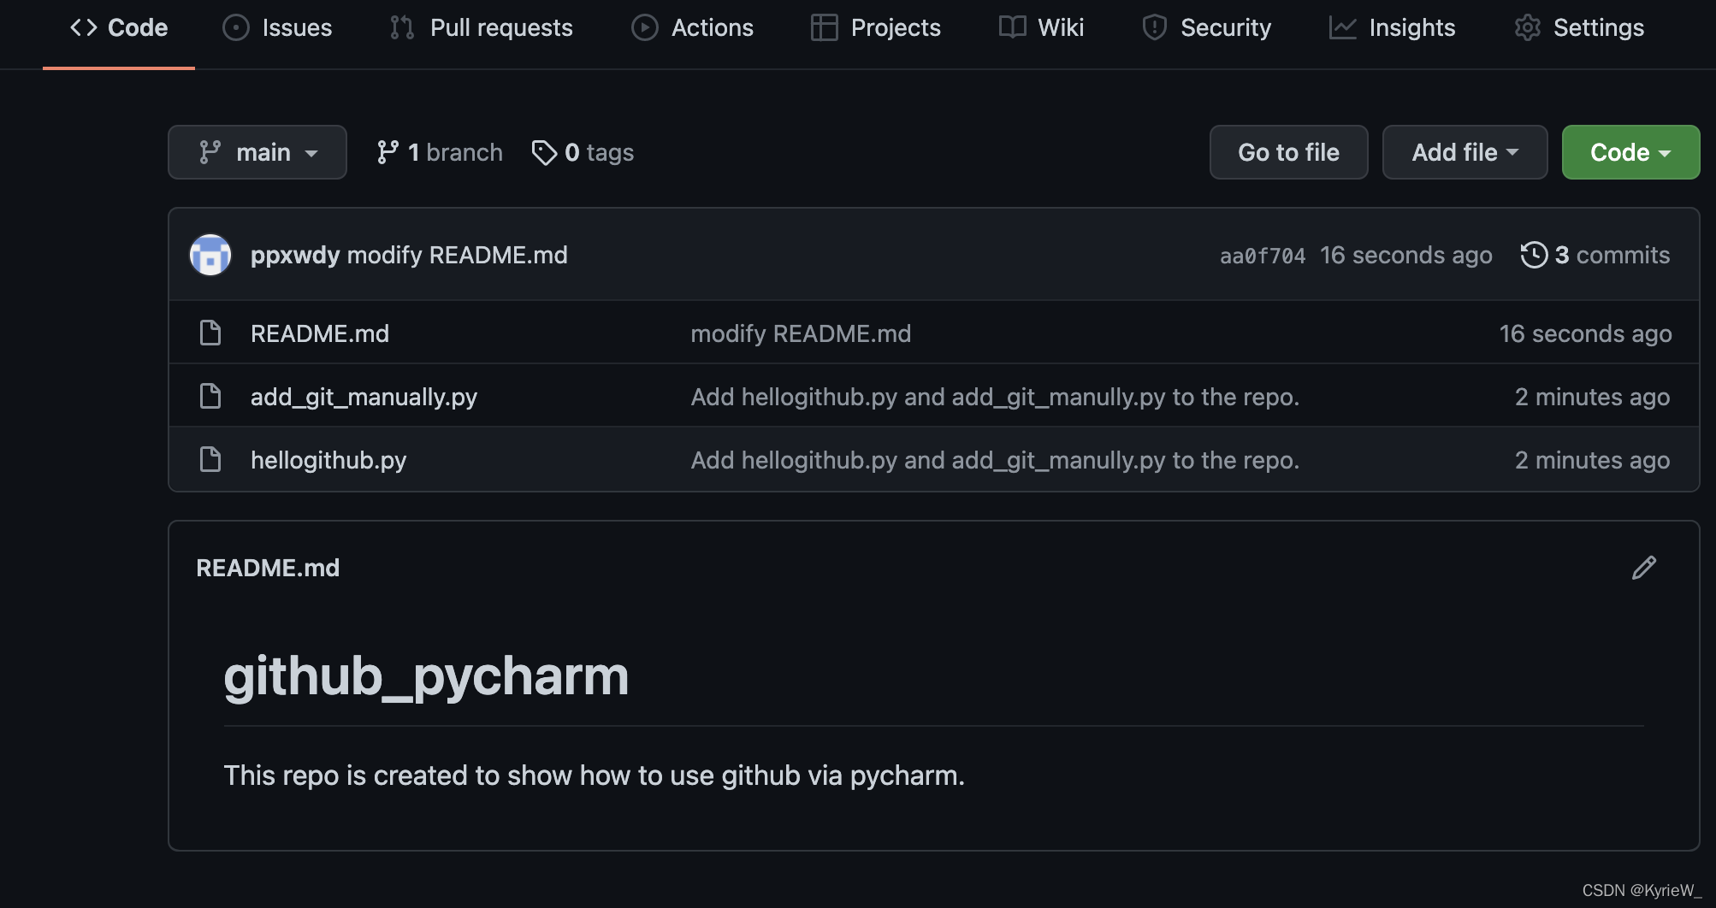Open the Pull requests tab
Screen dimensions: 1716x908
[x=482, y=27]
